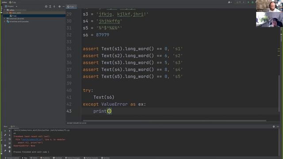283x159 pixels.
Task: Click Up the Stack Trace arrow
Action: (10, 131)
